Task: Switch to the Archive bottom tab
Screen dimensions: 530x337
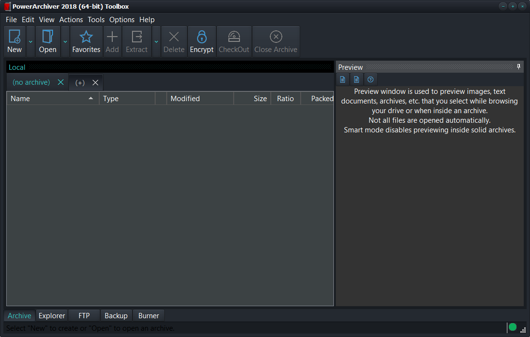Action: 20,316
